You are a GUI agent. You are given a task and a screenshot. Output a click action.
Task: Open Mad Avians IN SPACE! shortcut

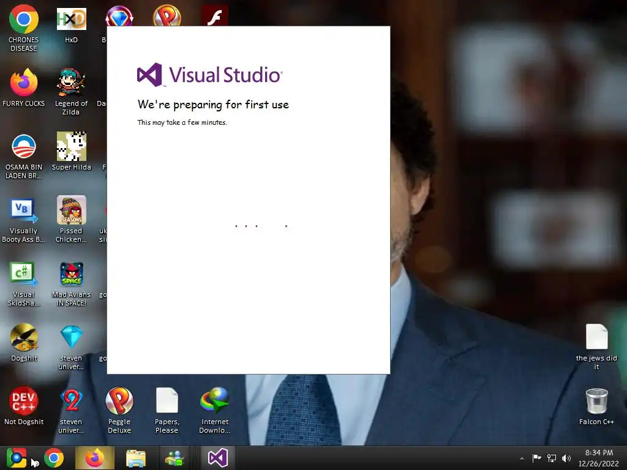(71, 284)
